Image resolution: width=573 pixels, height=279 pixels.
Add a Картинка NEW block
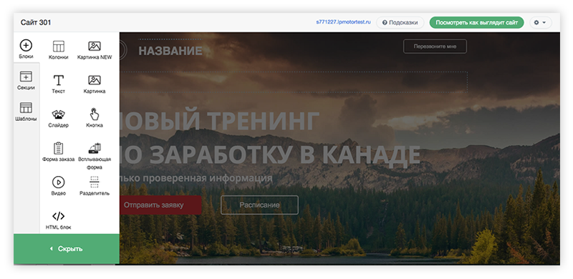pyautogui.click(x=95, y=50)
